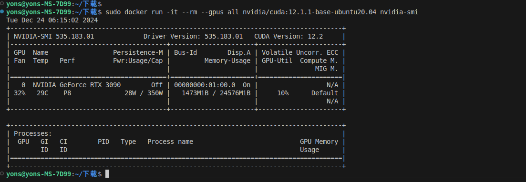Viewport: 526px width, 182px height.
Task: Click 'Volatile Uncorr. ECC' header
Action: click(x=300, y=52)
